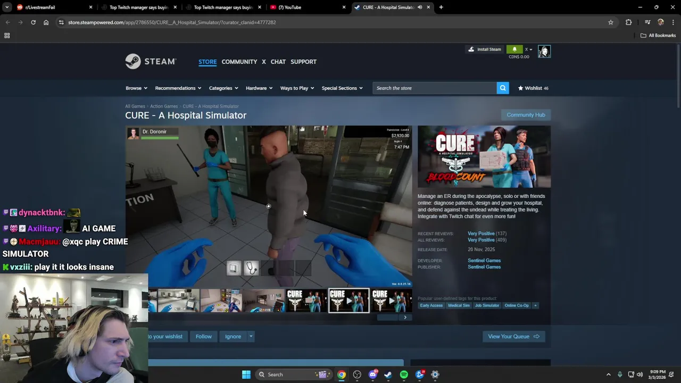The height and width of the screenshot is (383, 681).
Task: Open the STORE menu tab
Action: coord(207,62)
